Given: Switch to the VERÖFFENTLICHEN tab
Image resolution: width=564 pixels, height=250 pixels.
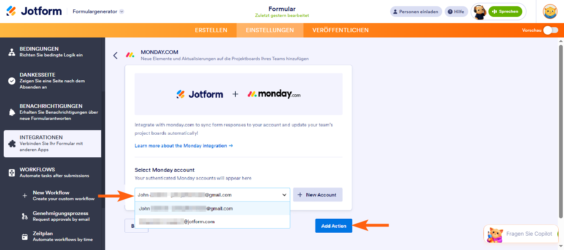Looking at the screenshot, I should click(x=341, y=30).
